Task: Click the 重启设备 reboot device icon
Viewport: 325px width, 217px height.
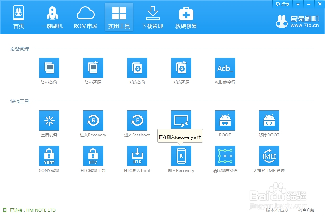Action: (49, 120)
